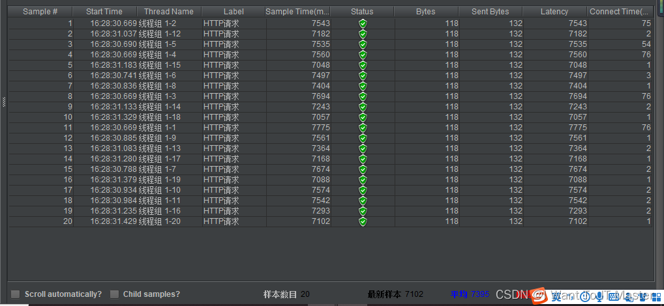Click the 最新样本 7102 latest sample readout

pyautogui.click(x=395, y=294)
